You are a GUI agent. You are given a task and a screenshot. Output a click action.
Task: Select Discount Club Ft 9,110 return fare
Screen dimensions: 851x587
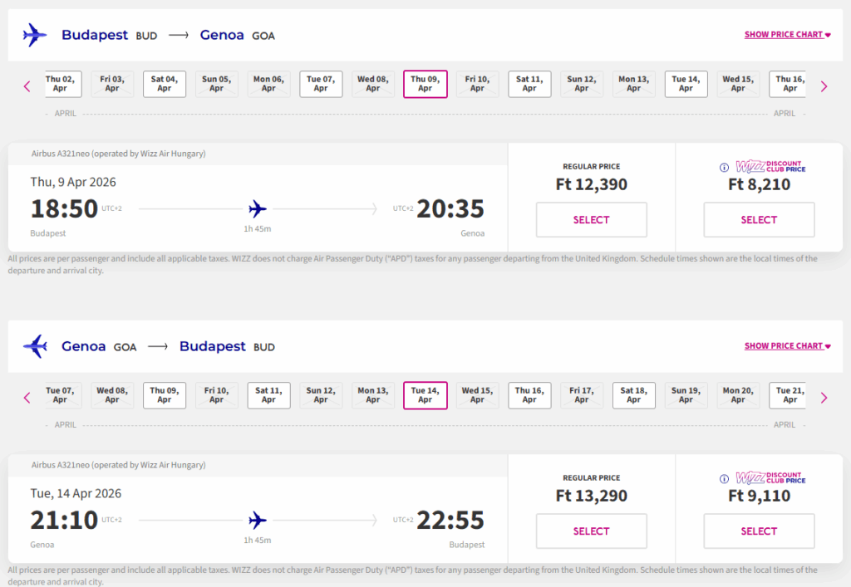pyautogui.click(x=759, y=531)
